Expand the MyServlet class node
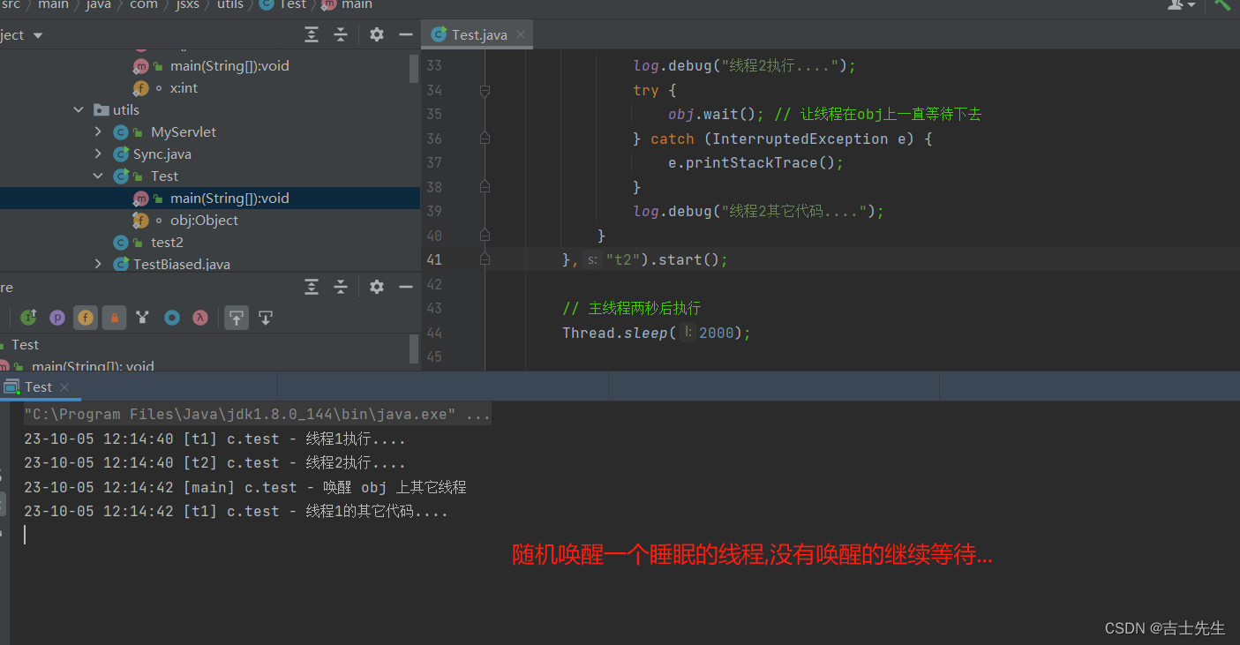This screenshot has height=645, width=1240. [x=98, y=132]
